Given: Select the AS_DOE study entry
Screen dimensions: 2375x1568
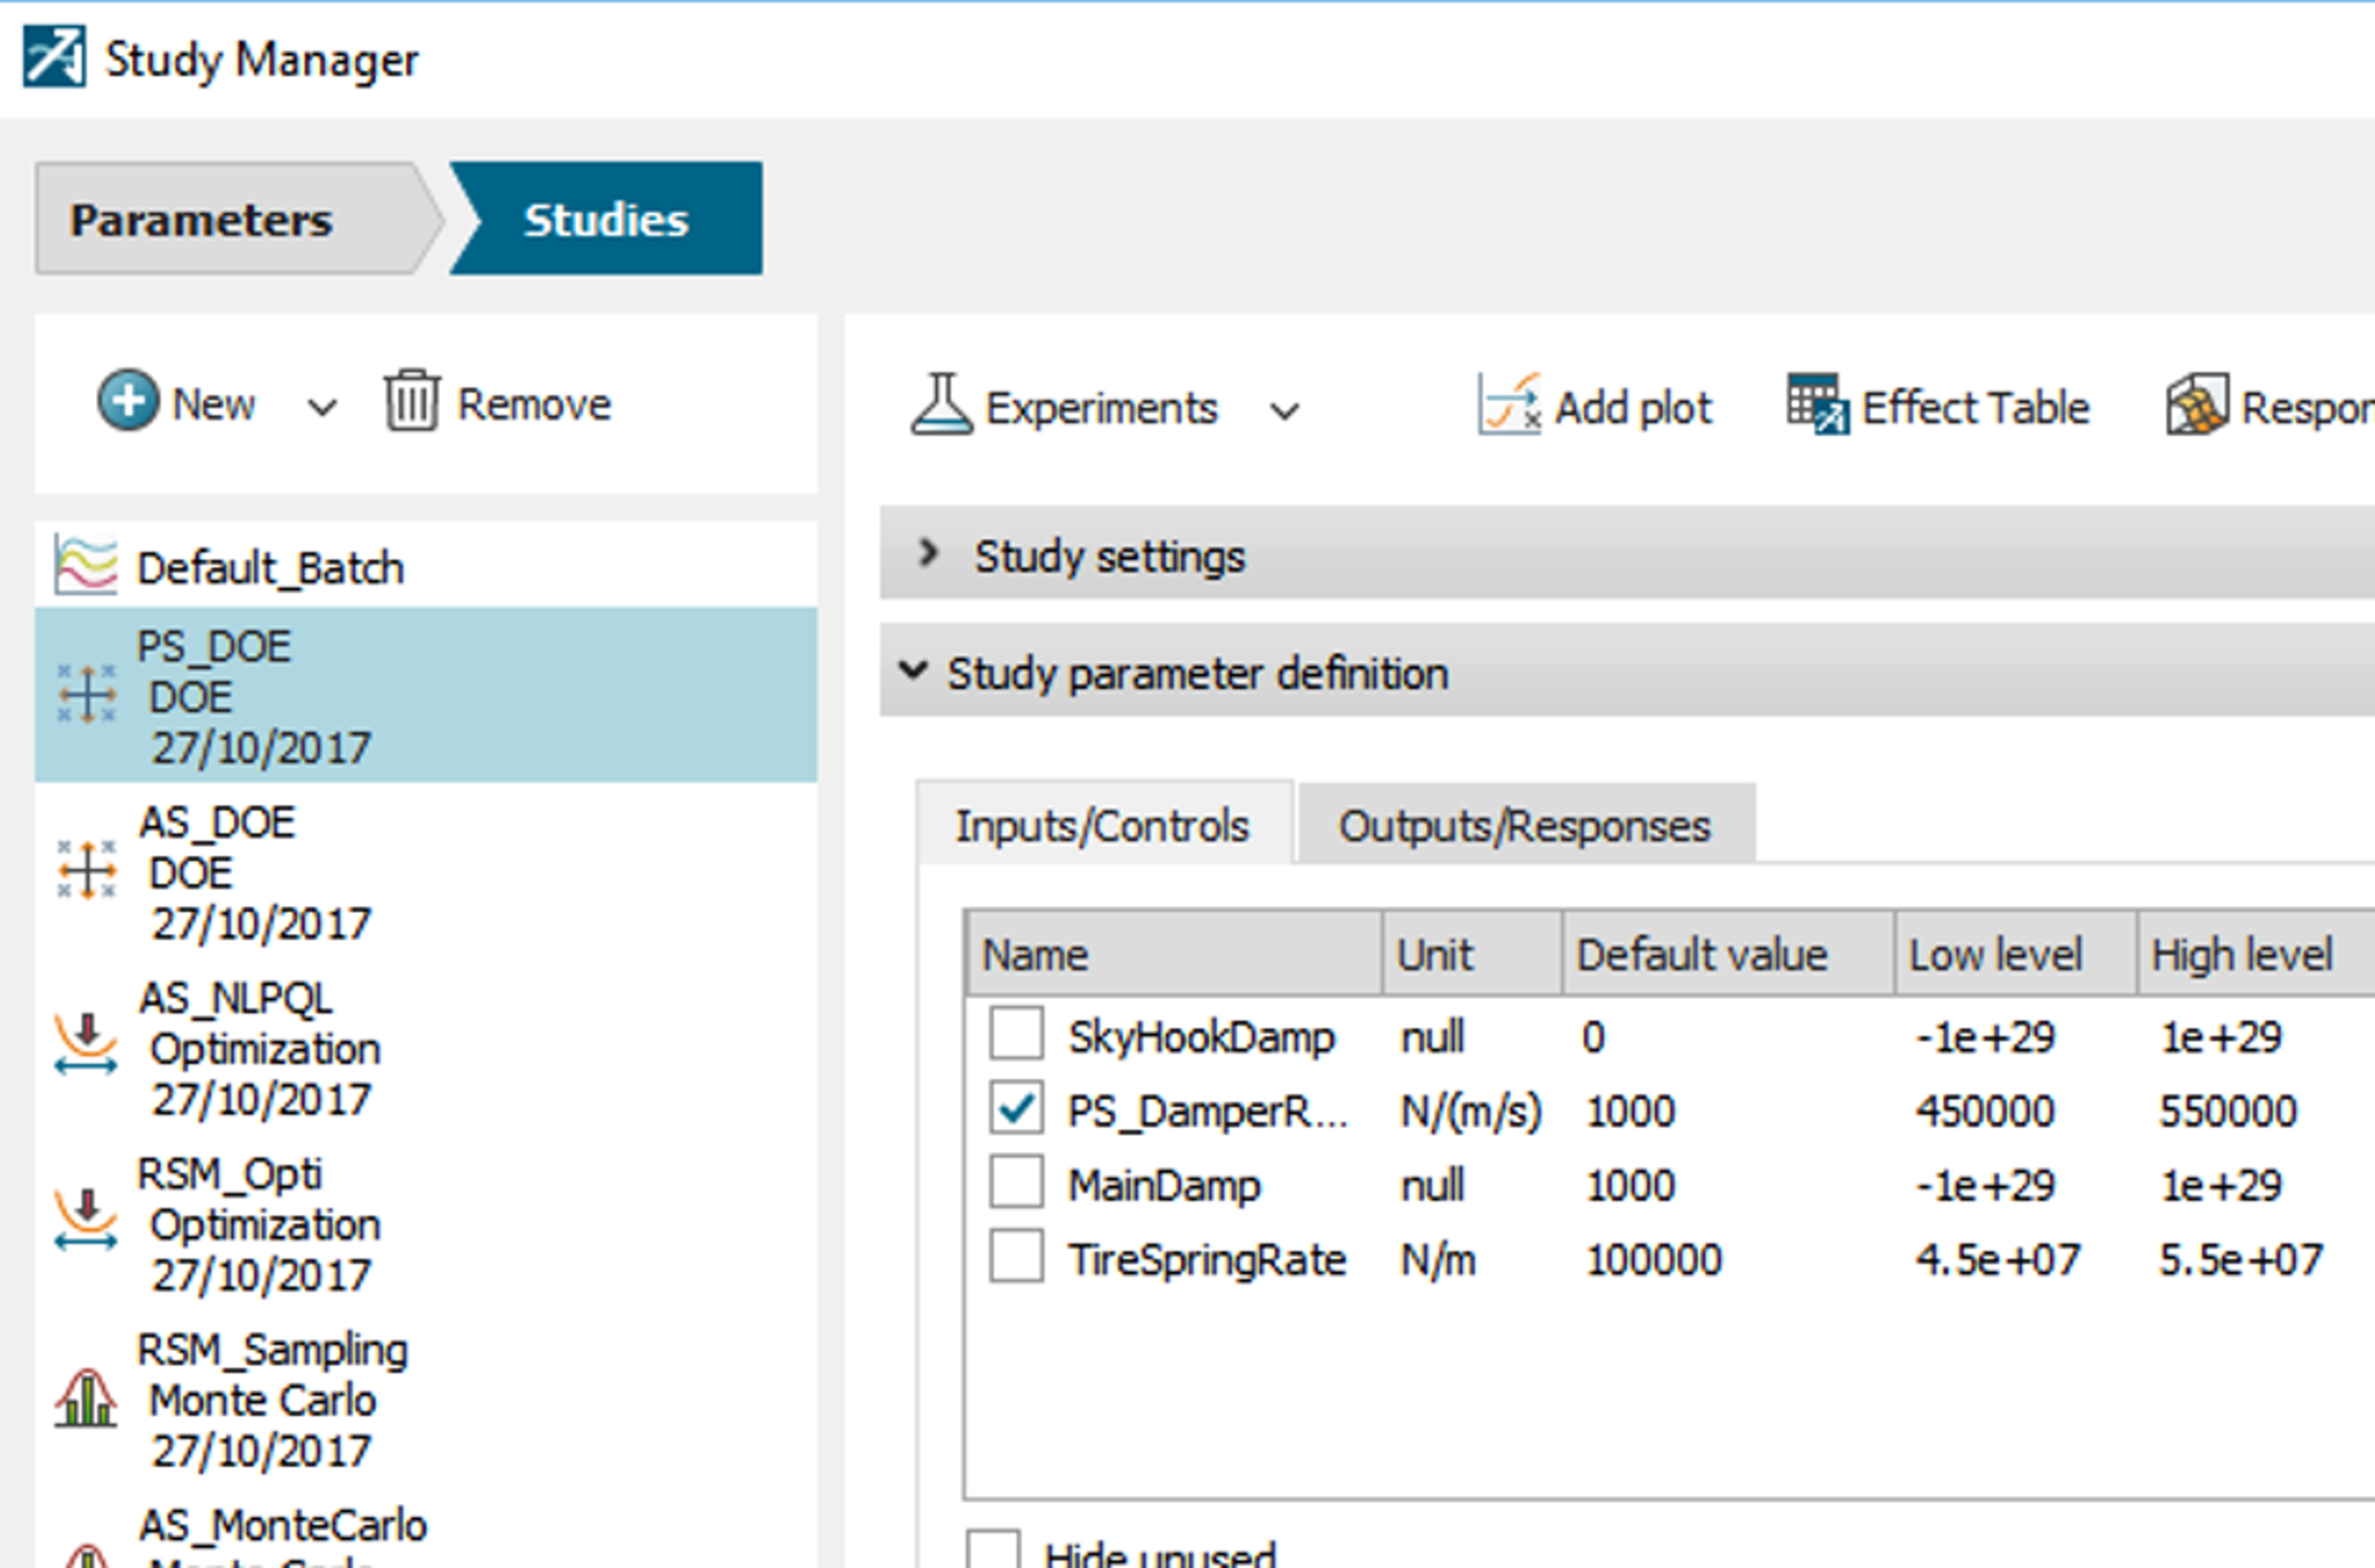Looking at the screenshot, I should point(426,871).
